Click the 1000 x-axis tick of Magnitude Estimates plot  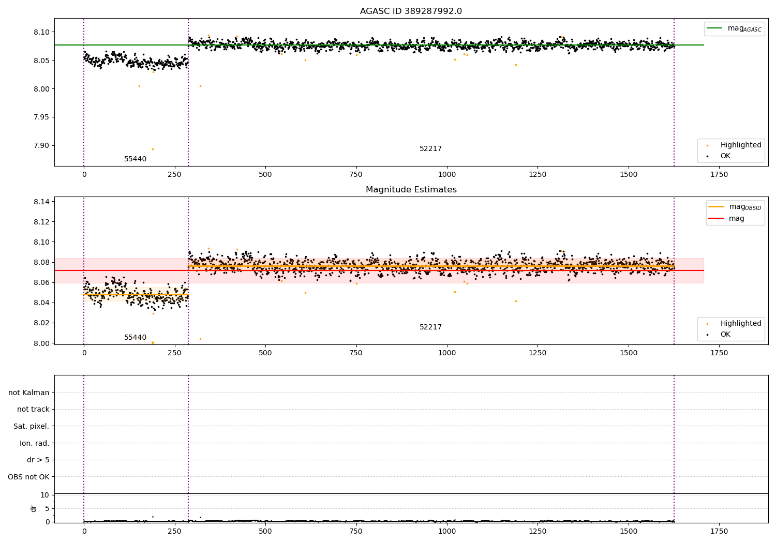(447, 353)
